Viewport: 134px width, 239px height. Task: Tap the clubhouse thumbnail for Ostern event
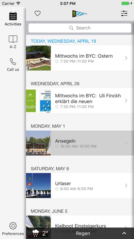pos(38,58)
